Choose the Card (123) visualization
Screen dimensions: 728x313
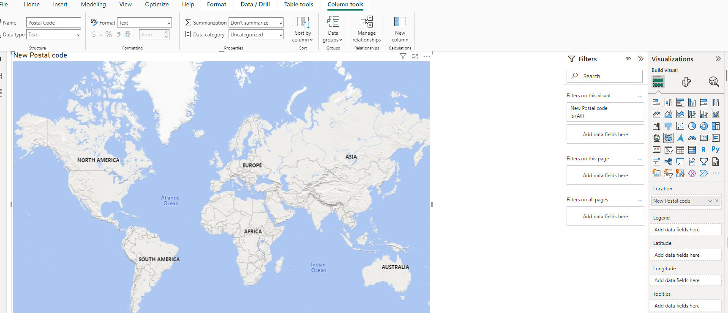703,138
